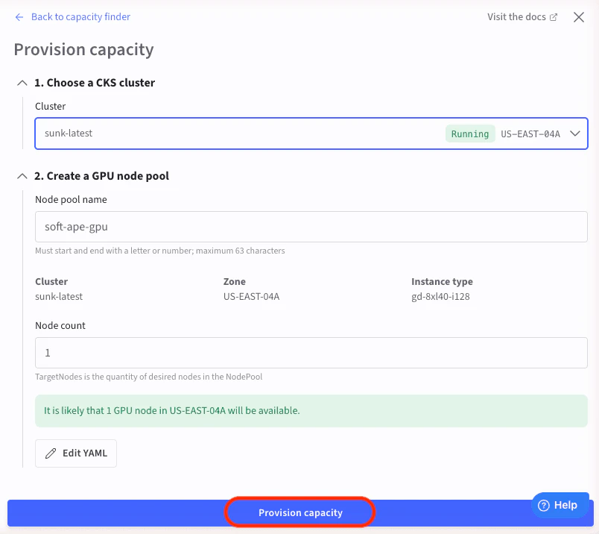Collapse the Choose a CKS cluster section

(x=22, y=83)
